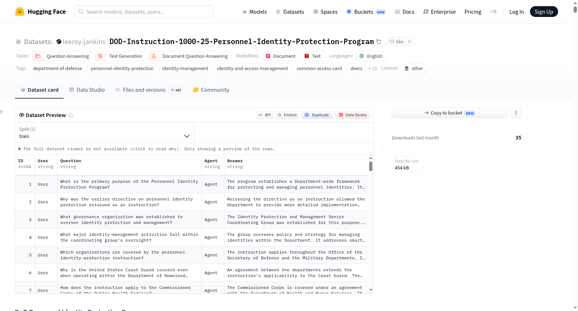Screen dimensions: 578x311
Task: Click the dataset preview table scrollbar thumb
Action: (371, 166)
